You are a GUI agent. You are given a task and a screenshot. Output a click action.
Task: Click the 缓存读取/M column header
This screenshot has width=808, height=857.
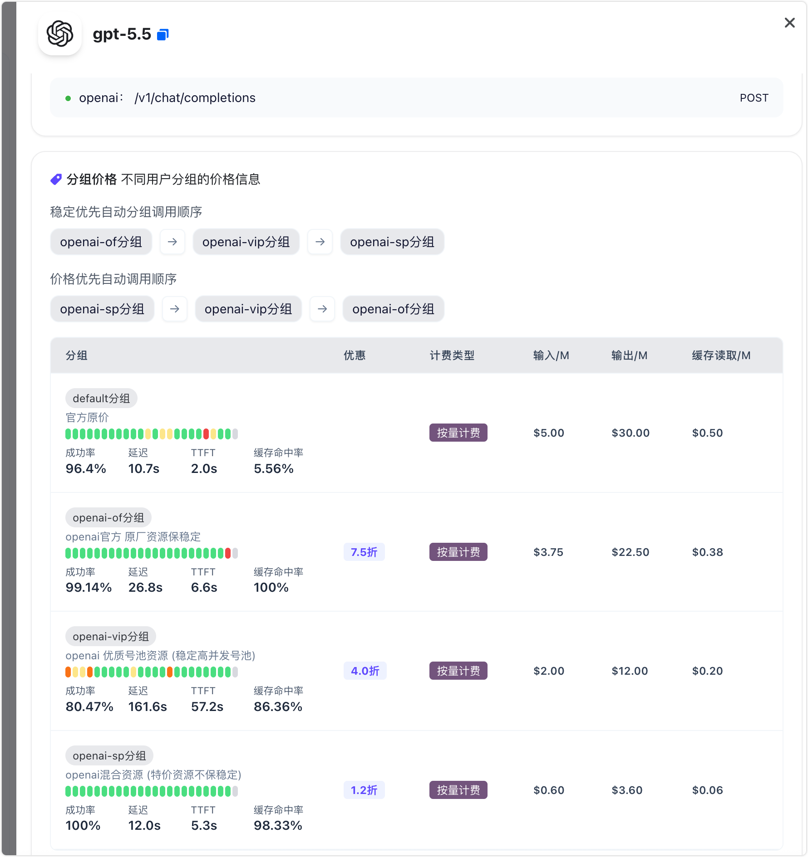point(721,355)
